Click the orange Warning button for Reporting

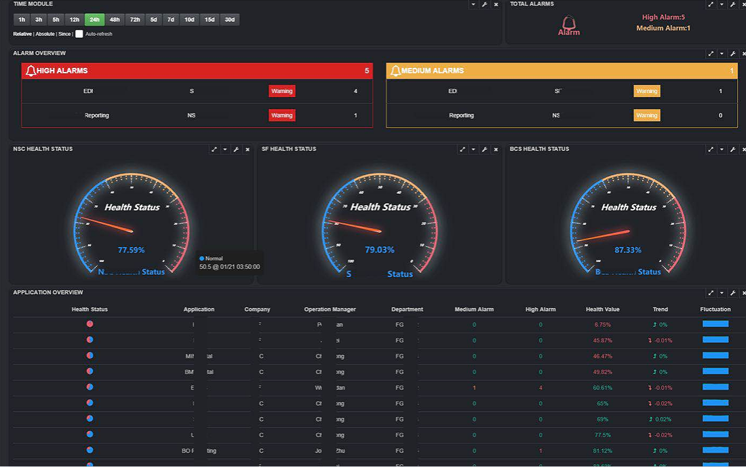(x=646, y=115)
